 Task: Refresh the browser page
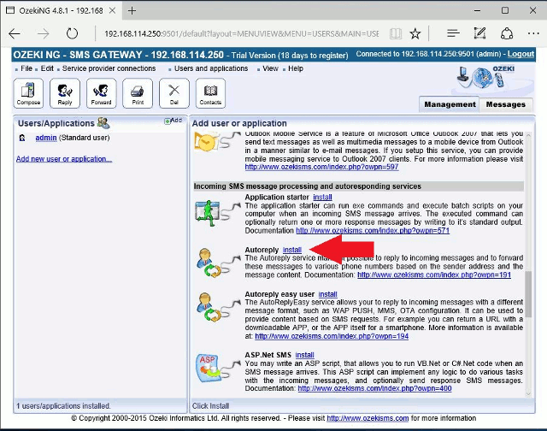[x=72, y=34]
